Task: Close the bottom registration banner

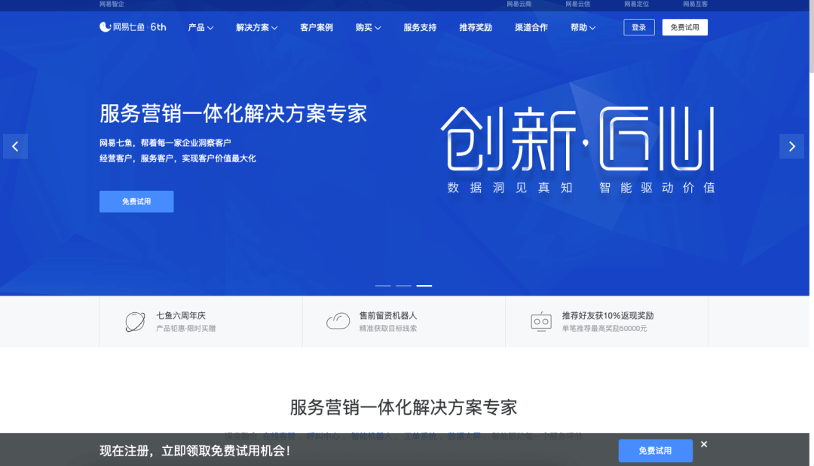Action: 704,444
